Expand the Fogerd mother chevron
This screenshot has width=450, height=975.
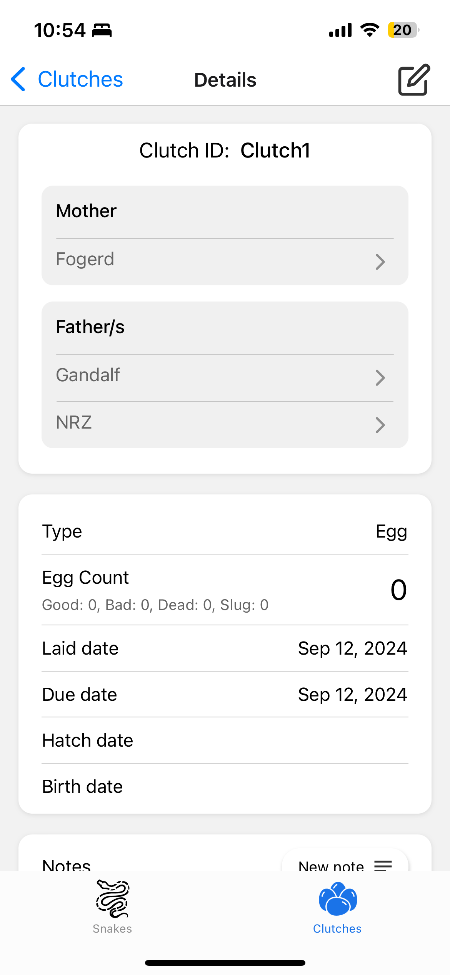click(x=380, y=262)
